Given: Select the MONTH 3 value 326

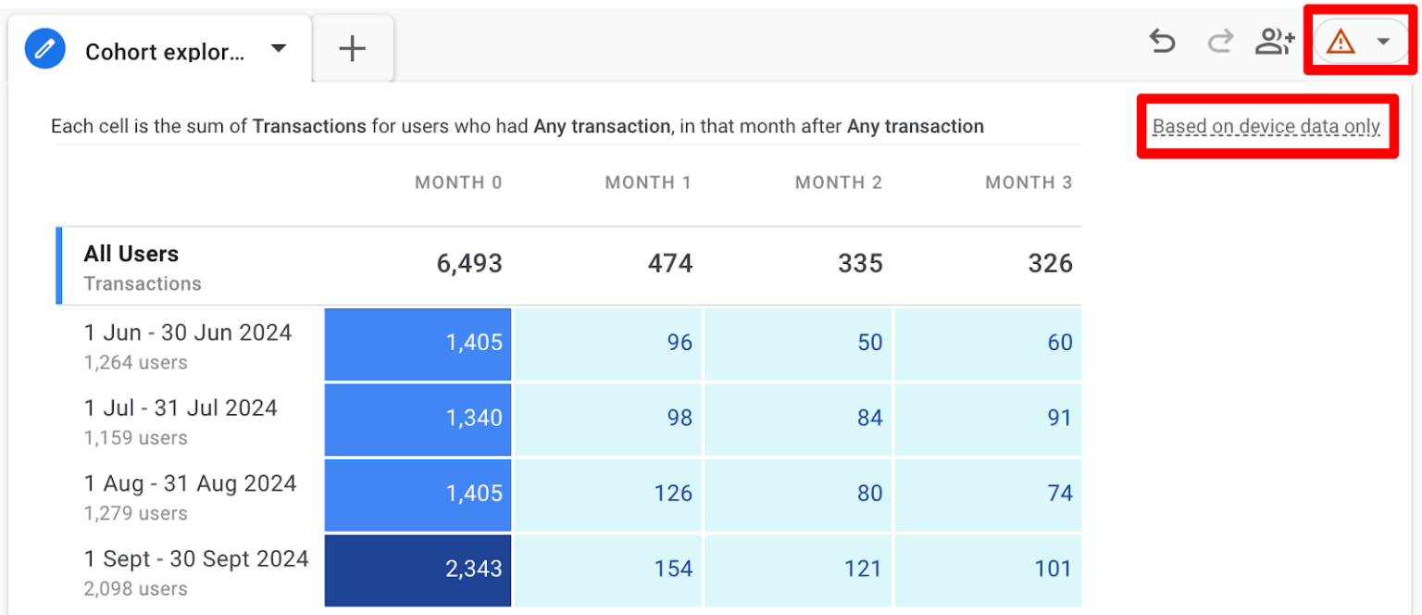Looking at the screenshot, I should [x=1050, y=264].
